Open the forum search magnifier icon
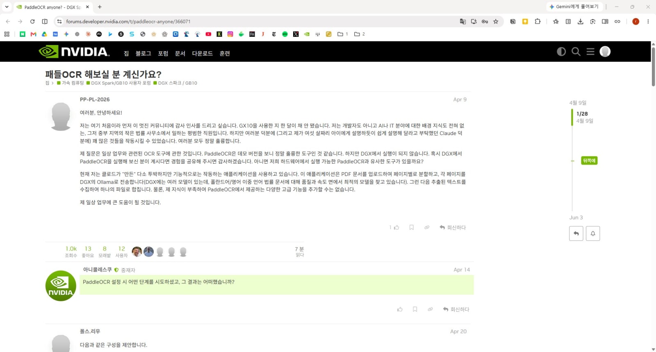This screenshot has width=656, height=352. pos(576,52)
